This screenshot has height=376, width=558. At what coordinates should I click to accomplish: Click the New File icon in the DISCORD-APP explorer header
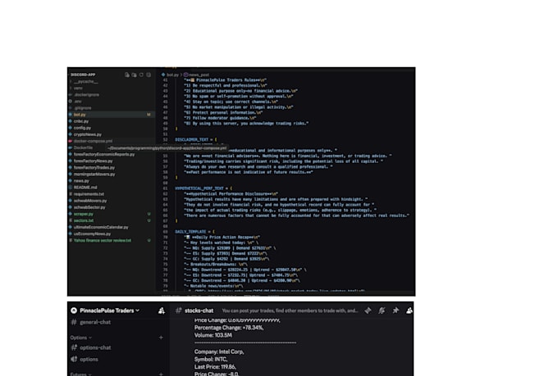click(126, 75)
